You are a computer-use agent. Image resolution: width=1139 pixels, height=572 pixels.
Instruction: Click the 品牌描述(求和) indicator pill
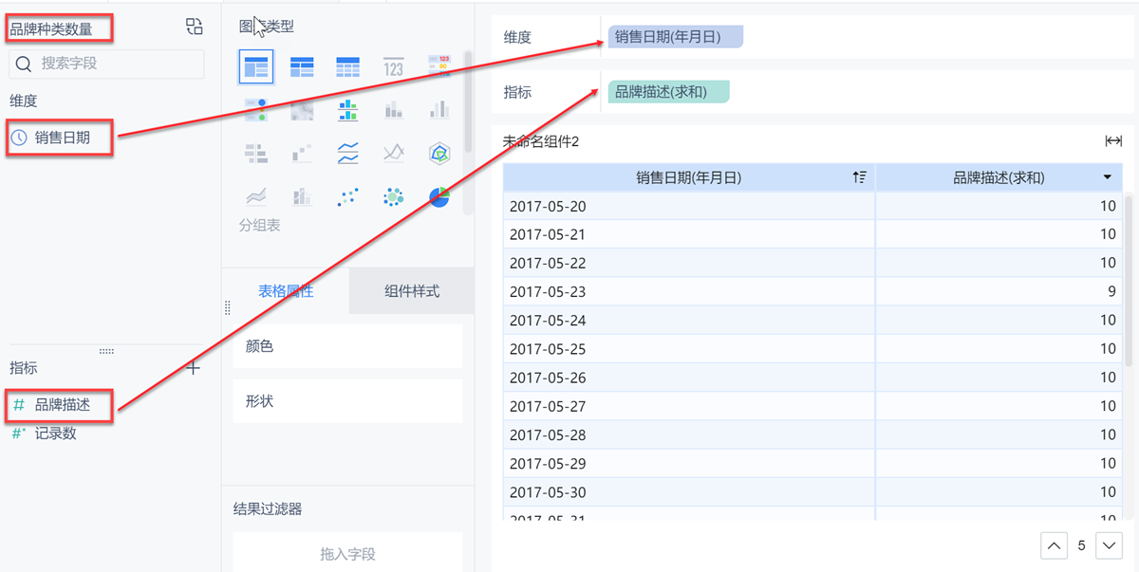tap(669, 92)
